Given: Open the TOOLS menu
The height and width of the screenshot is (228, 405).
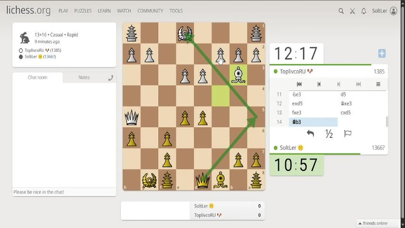Looking at the screenshot, I should [x=176, y=11].
